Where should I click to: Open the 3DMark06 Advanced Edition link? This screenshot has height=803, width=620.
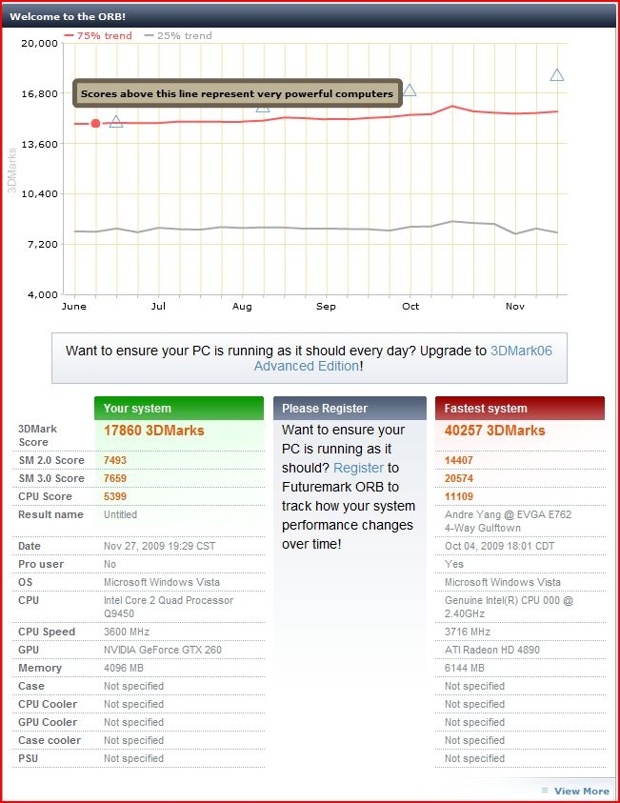[x=404, y=358]
